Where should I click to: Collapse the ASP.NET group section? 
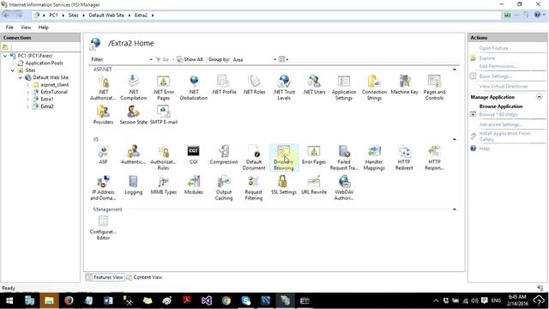click(455, 70)
